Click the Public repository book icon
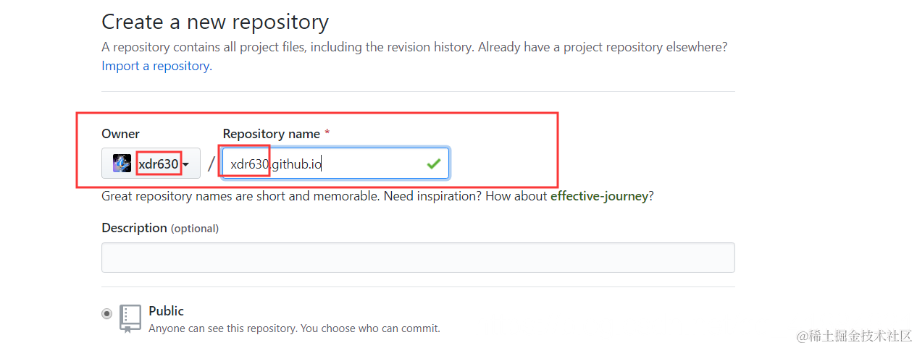The height and width of the screenshot is (348, 917). 130,318
